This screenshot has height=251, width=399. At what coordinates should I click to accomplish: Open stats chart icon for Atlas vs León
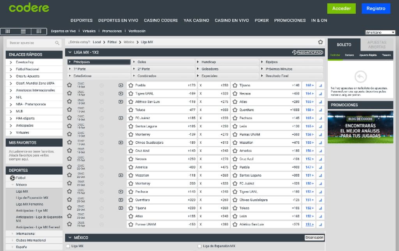pyautogui.click(x=320, y=216)
